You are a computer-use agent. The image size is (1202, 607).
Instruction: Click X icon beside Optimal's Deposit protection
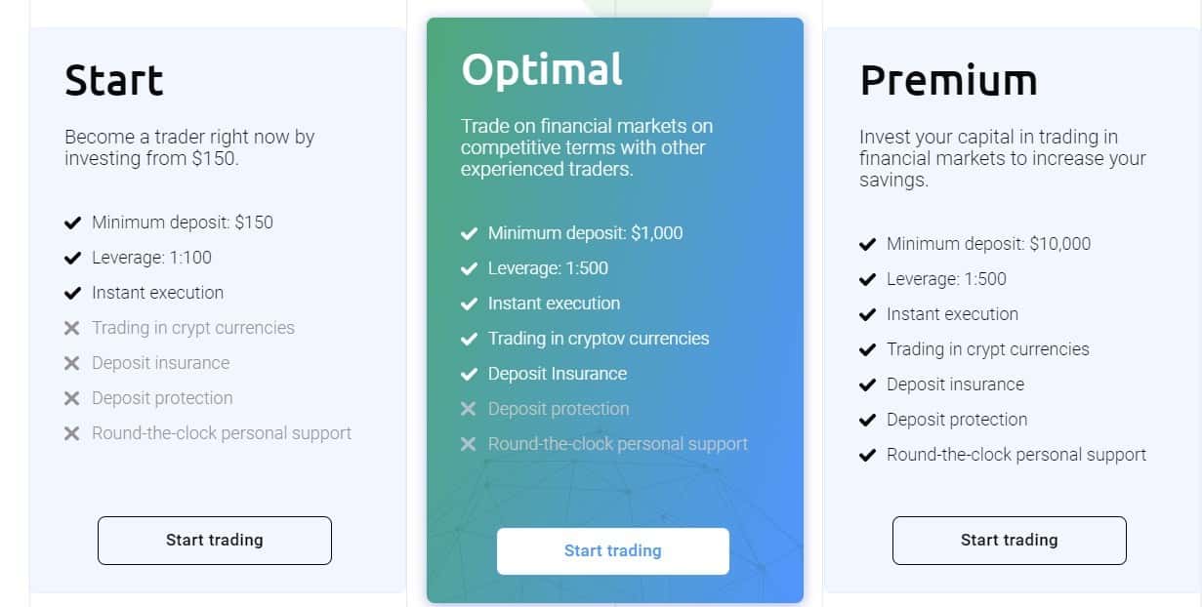[x=469, y=409]
